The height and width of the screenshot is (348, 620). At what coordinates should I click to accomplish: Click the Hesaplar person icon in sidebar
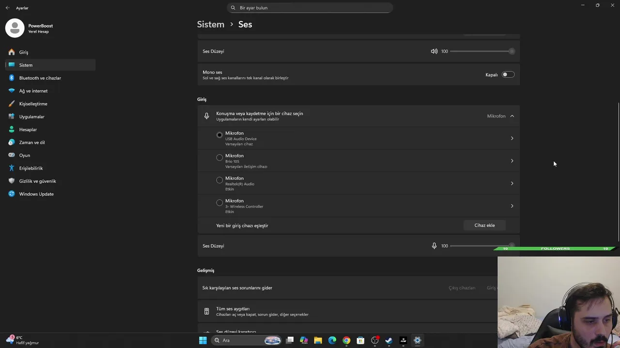pos(12,130)
